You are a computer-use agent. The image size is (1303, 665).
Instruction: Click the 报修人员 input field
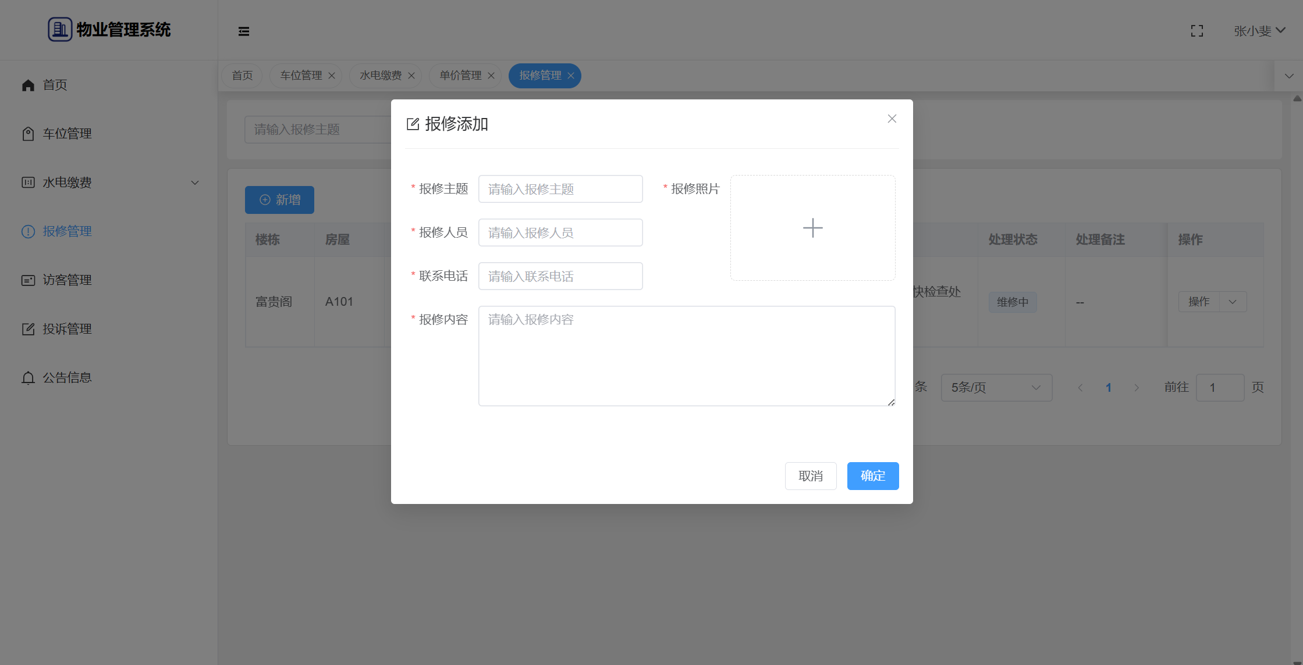[560, 233]
